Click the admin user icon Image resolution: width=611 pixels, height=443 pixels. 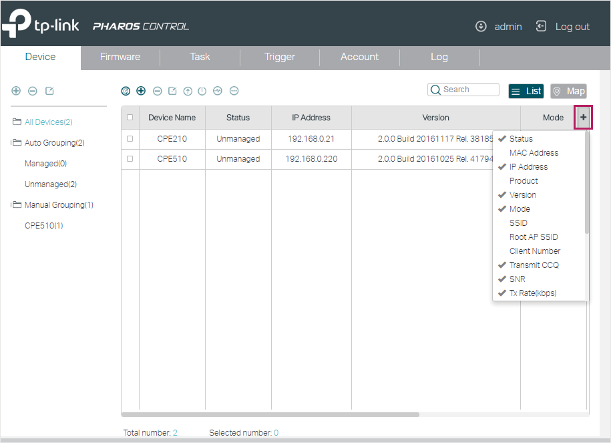(481, 26)
